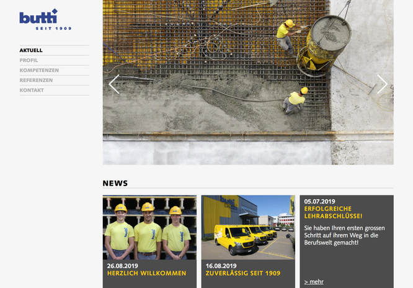This screenshot has width=413, height=288.
Task: Open the Erfolgreiche Lehrabschlüsse headline
Action: pyautogui.click(x=333, y=212)
